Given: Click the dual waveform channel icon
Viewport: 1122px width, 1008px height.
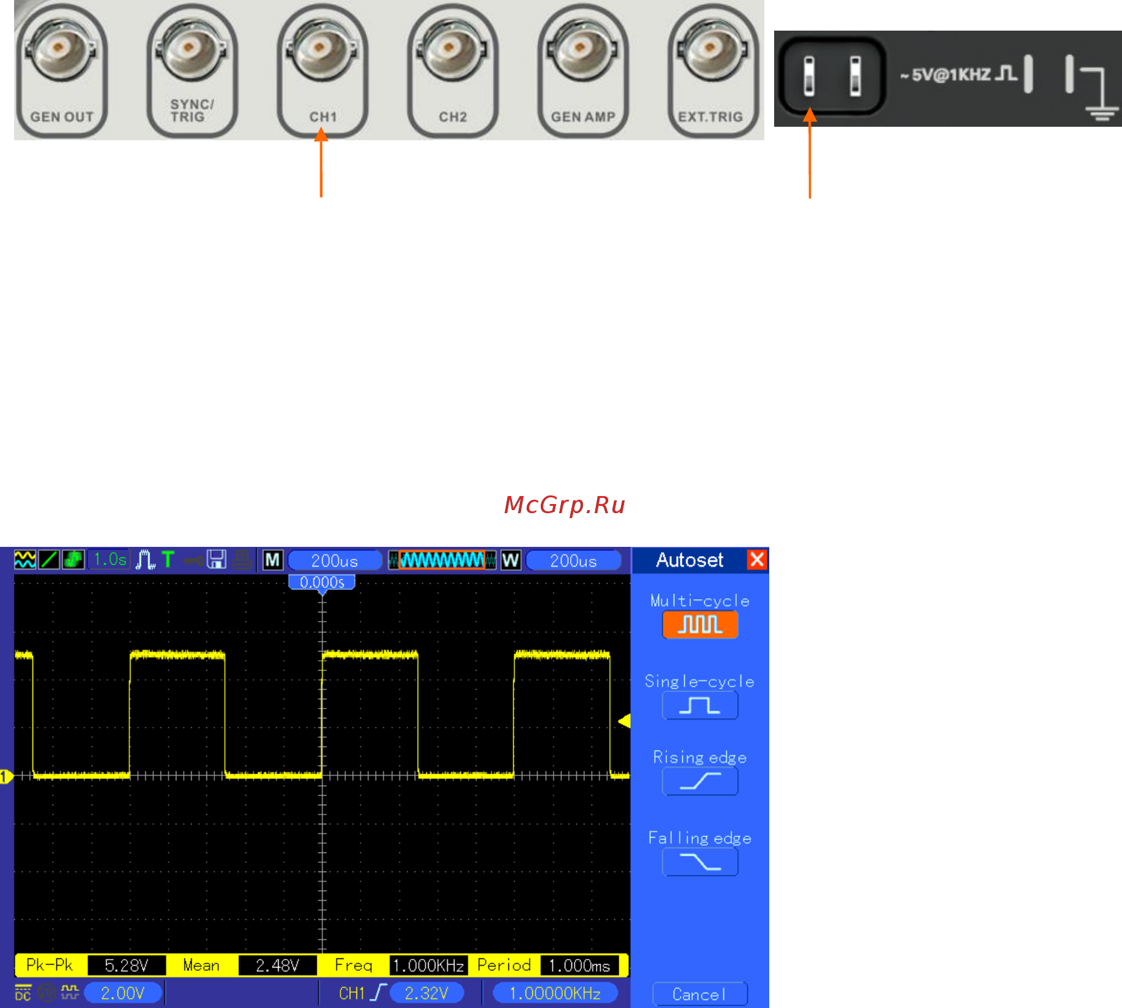Looking at the screenshot, I should click(x=24, y=560).
